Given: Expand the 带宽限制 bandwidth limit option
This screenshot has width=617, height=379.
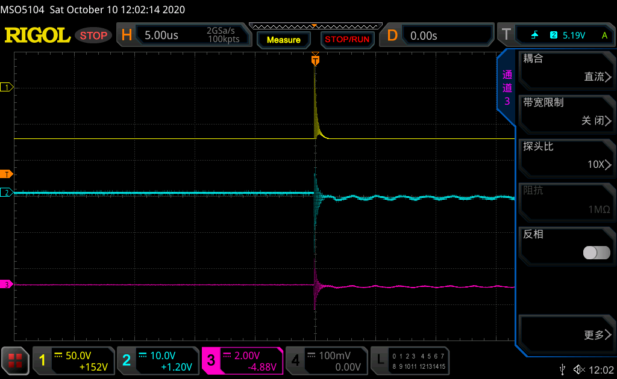Looking at the screenshot, I should [x=566, y=112].
